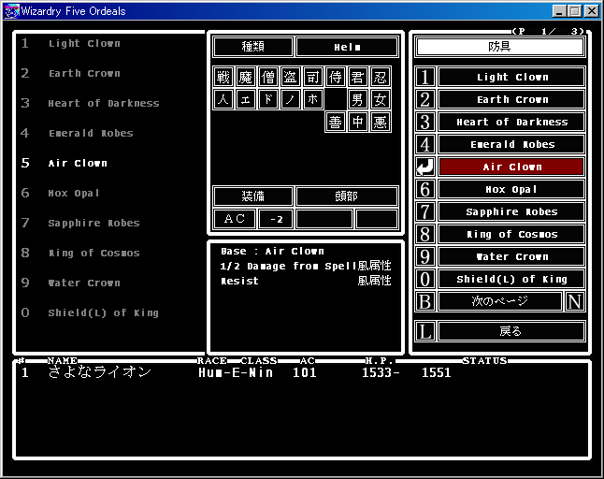Click the 悪 evil alignment icon
The image size is (604, 479).
(x=381, y=123)
